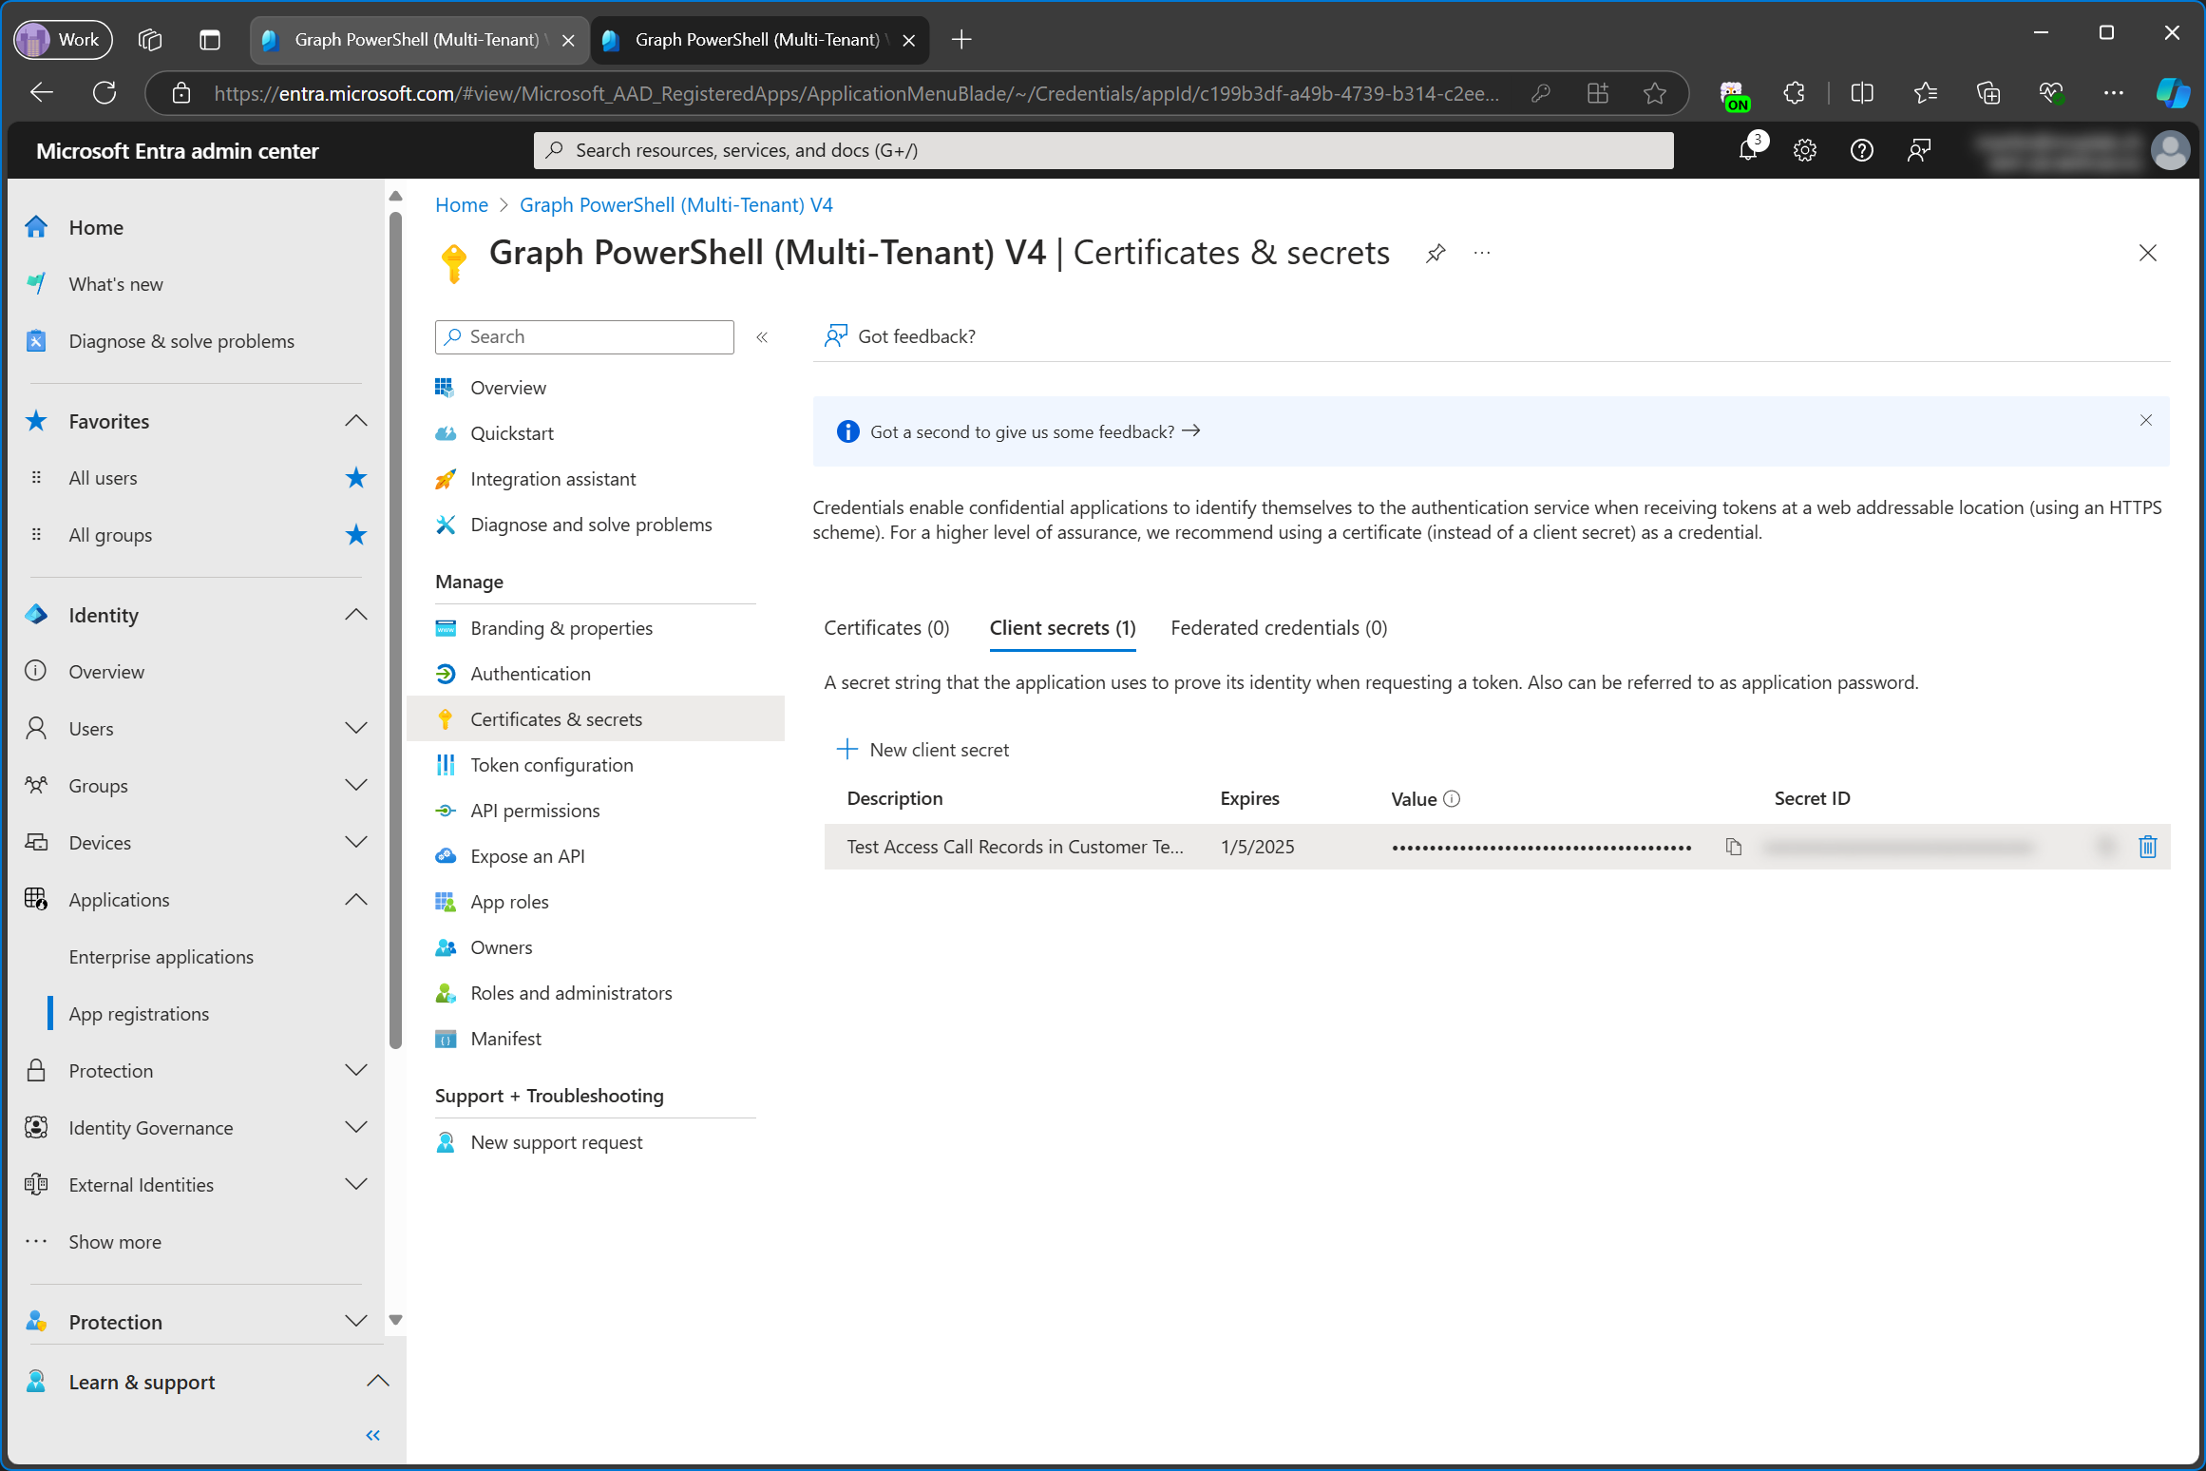Copy the client secret value
The image size is (2206, 1471).
pos(1734,847)
